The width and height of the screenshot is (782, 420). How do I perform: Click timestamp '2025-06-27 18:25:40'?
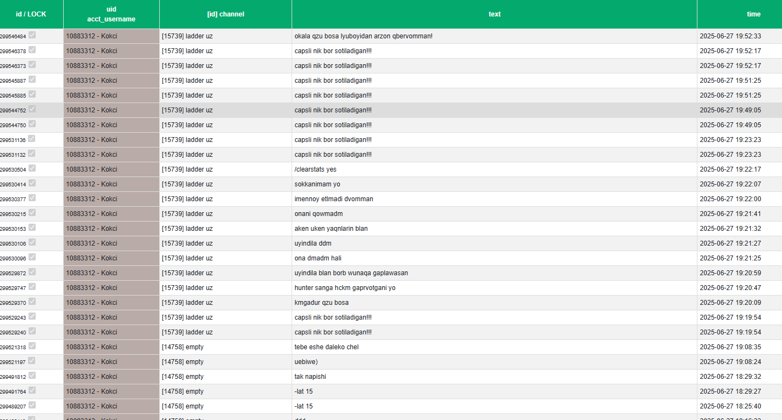730,406
